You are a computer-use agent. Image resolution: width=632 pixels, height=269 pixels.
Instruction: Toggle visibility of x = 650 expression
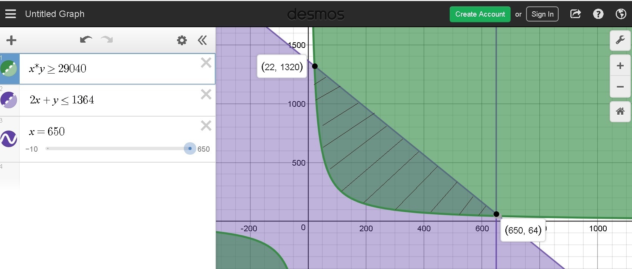(9, 139)
